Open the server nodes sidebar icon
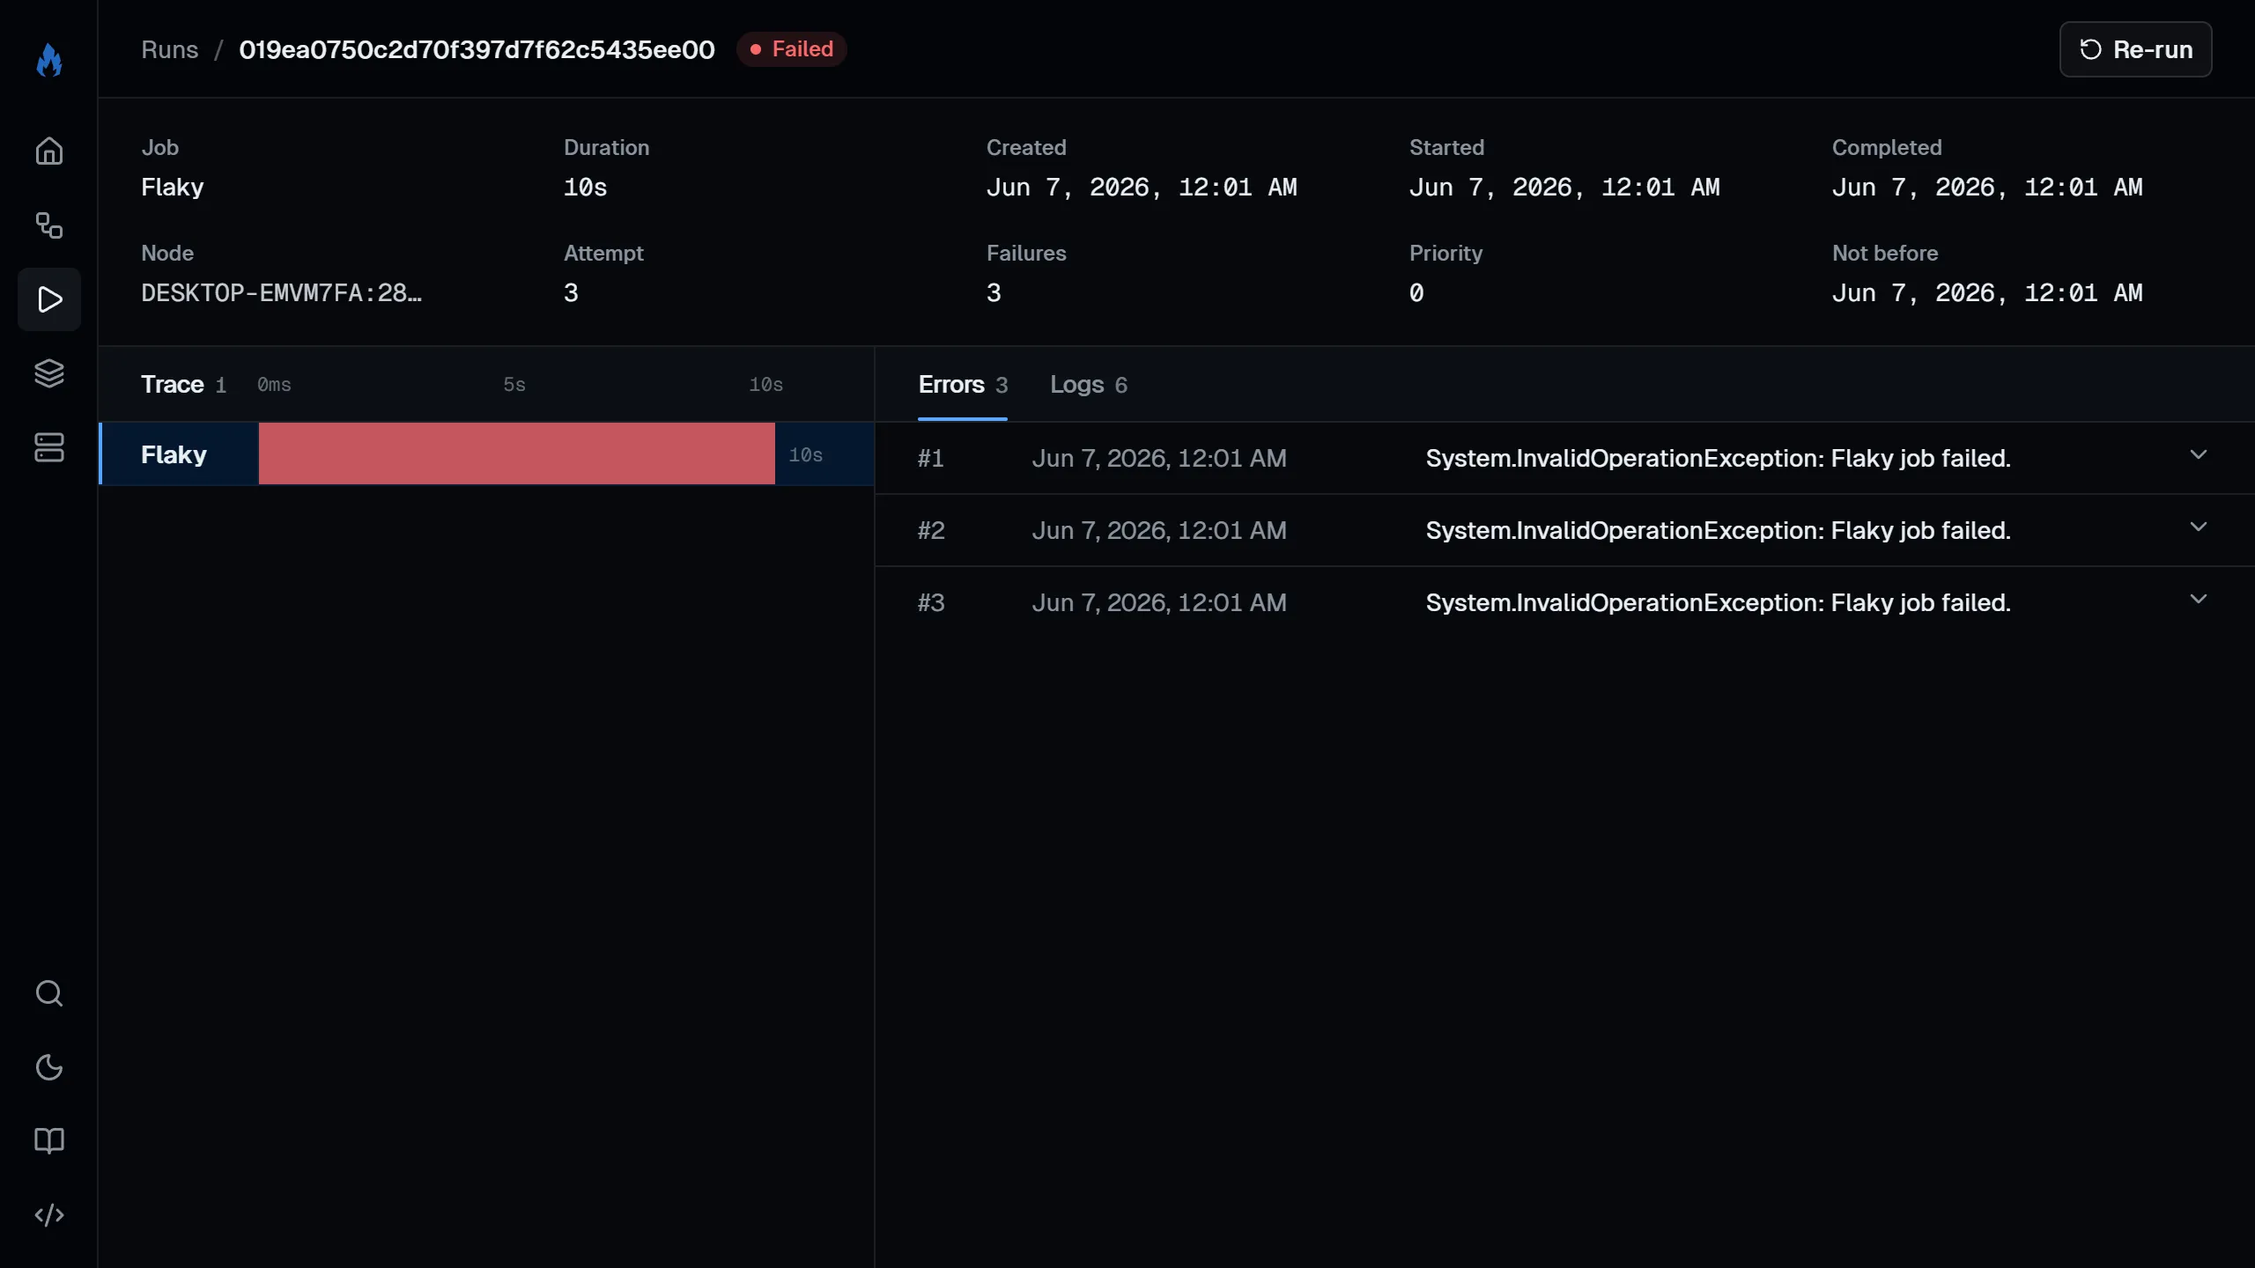Image resolution: width=2255 pixels, height=1268 pixels. (49, 447)
